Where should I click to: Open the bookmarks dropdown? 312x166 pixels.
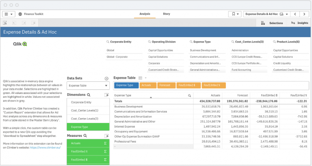coord(235,14)
